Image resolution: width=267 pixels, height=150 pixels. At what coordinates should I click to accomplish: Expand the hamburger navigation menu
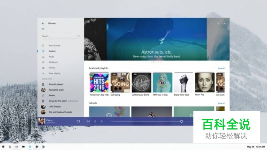(43, 29)
